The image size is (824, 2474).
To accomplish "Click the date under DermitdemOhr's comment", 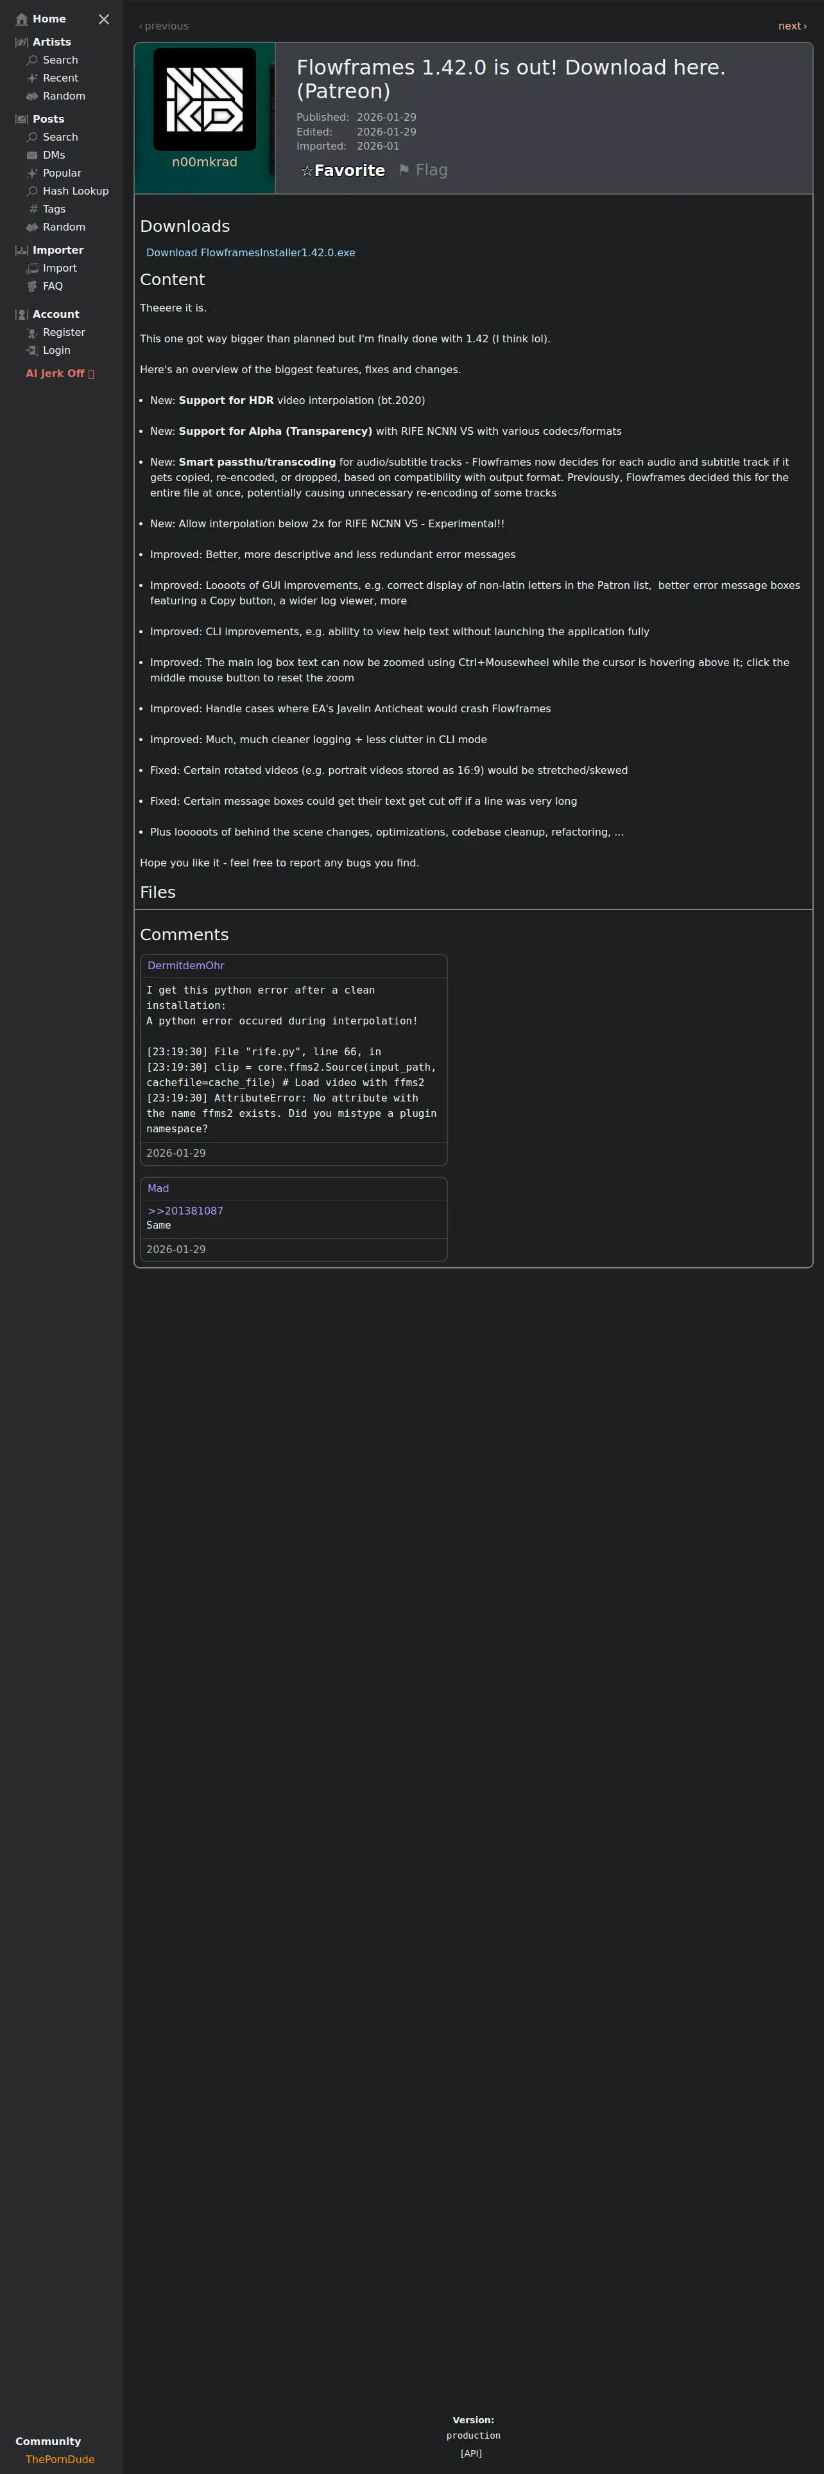I will 176,1154.
